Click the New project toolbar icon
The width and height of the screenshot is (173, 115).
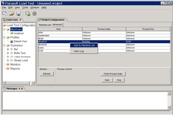click(x=5, y=13)
